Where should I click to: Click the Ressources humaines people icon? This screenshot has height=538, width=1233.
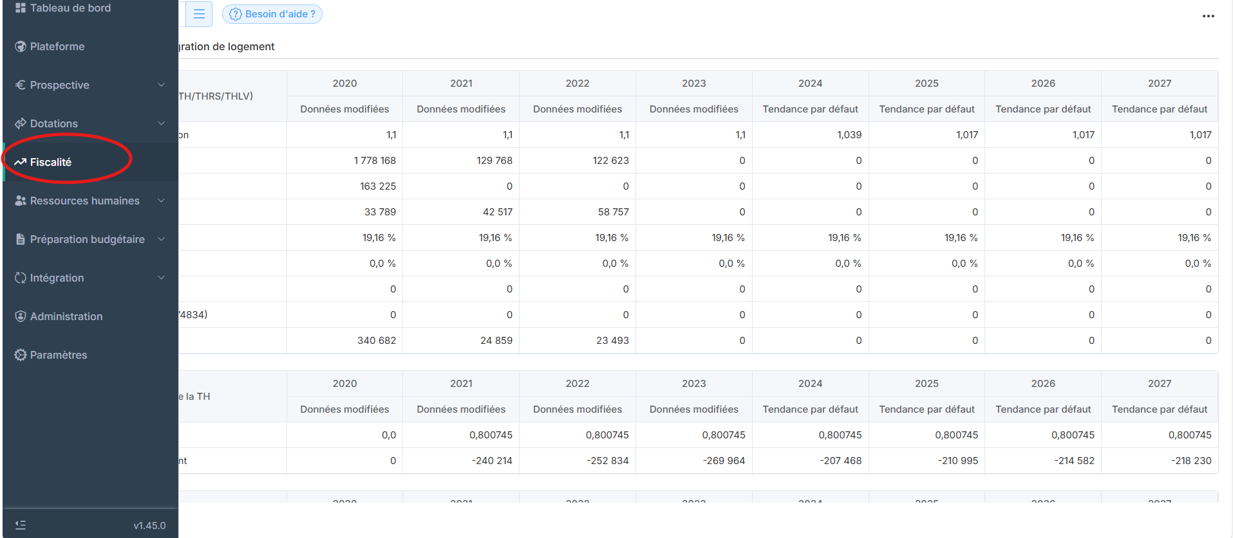coord(20,201)
